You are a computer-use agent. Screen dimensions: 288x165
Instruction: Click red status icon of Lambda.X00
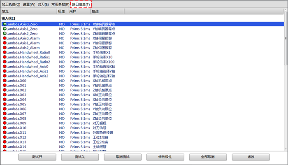pos(5,81)
